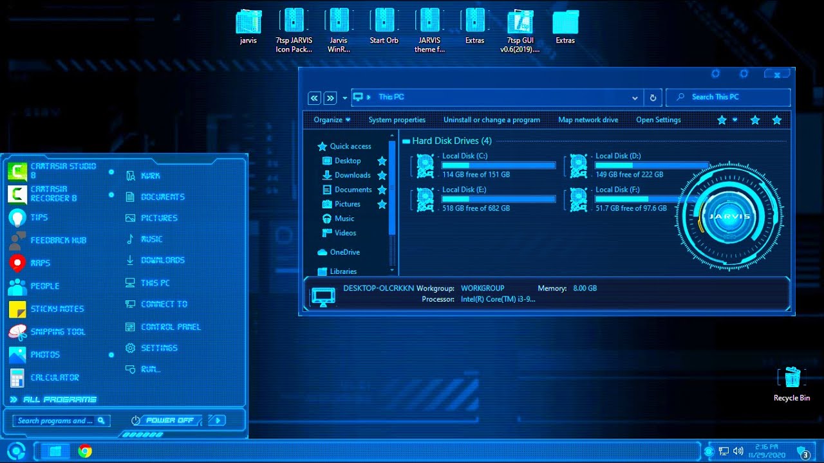Viewport: 824px width, 463px height.
Task: Open network status in system tray
Action: tap(724, 451)
